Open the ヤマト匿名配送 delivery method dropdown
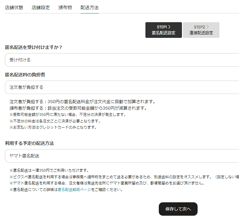The image size is (239, 217). [x=122, y=156]
